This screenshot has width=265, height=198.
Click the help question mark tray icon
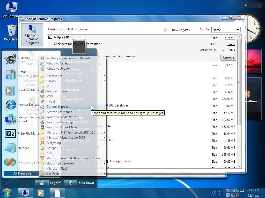point(214,193)
